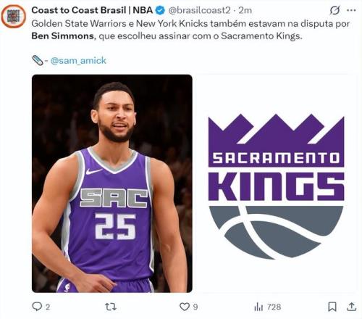This screenshot has width=362, height=319.
Task: Repost this tweet with retweet icon
Action: pyautogui.click(x=111, y=307)
